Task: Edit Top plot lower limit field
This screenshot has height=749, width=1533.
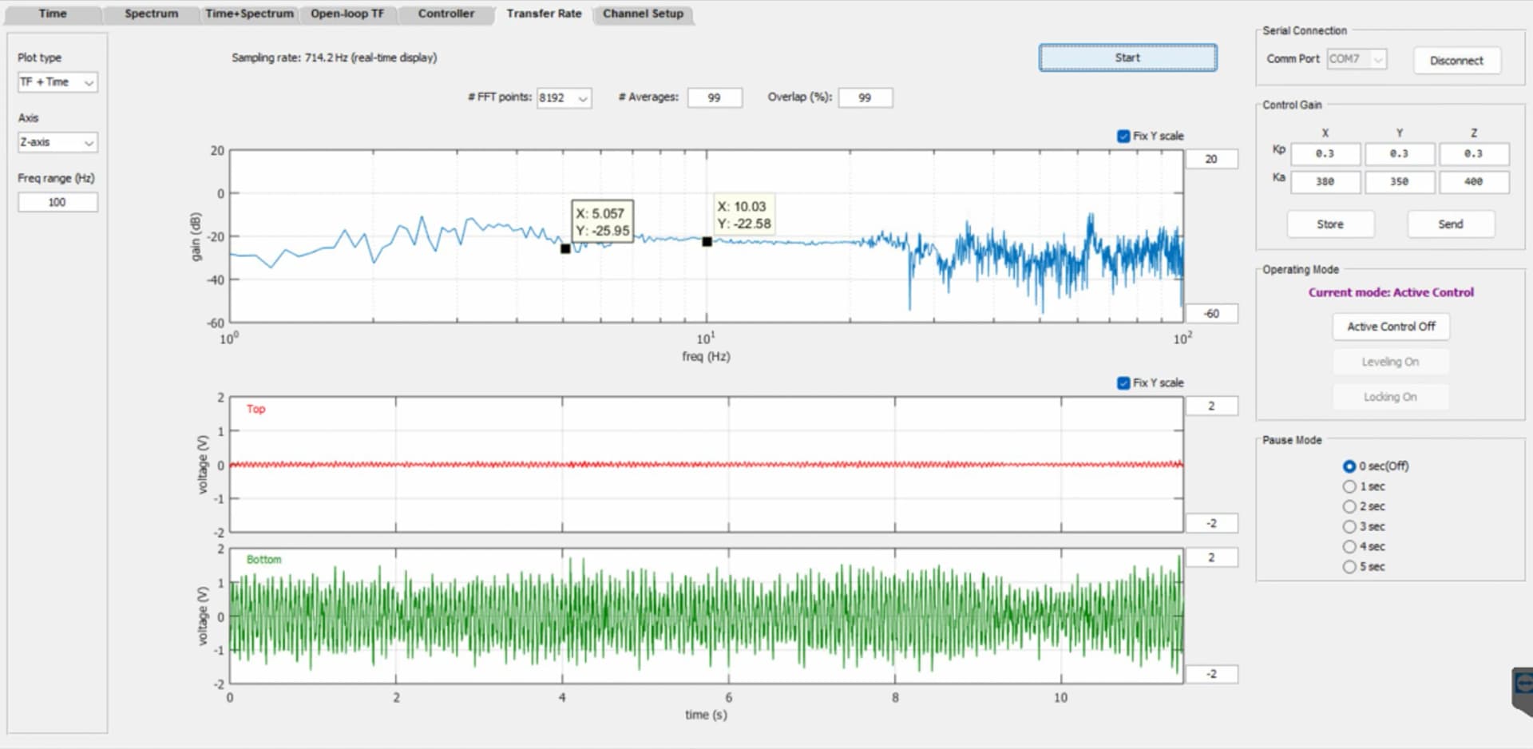Action: [x=1211, y=523]
